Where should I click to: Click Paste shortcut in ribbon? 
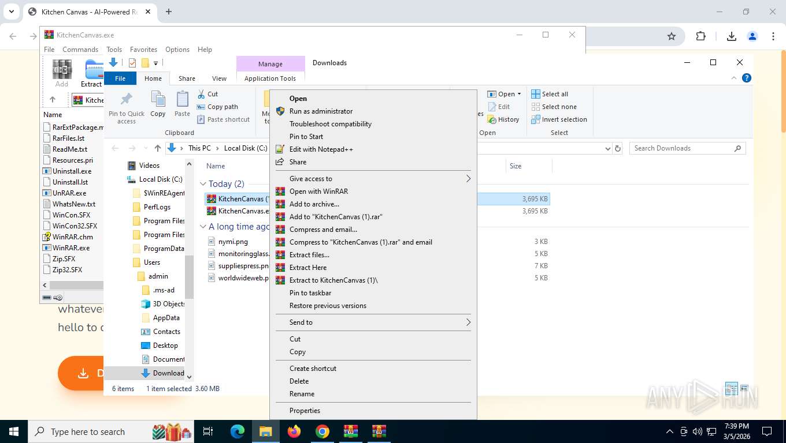pyautogui.click(x=223, y=119)
